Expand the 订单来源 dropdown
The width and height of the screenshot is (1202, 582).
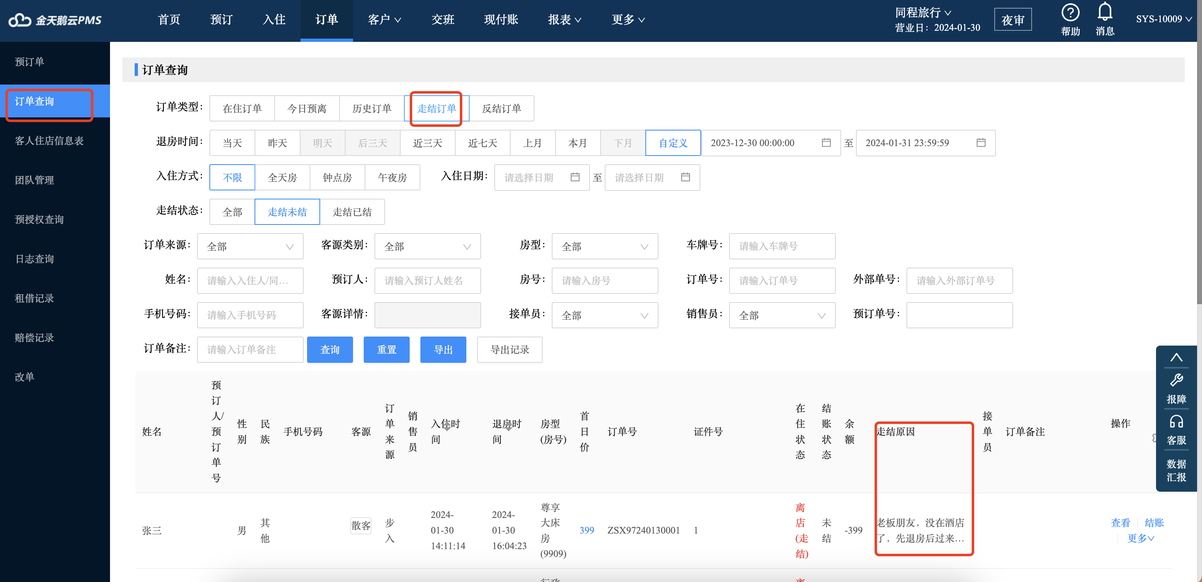(x=250, y=247)
